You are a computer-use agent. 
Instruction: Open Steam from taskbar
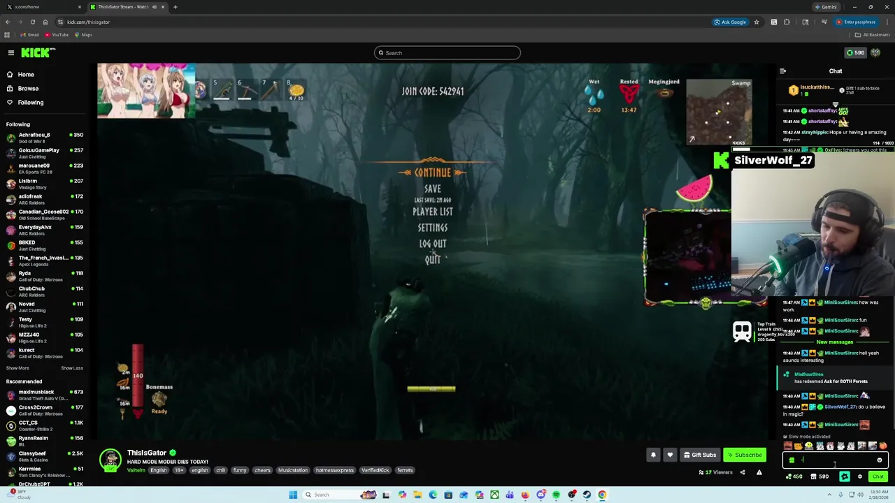587,495
